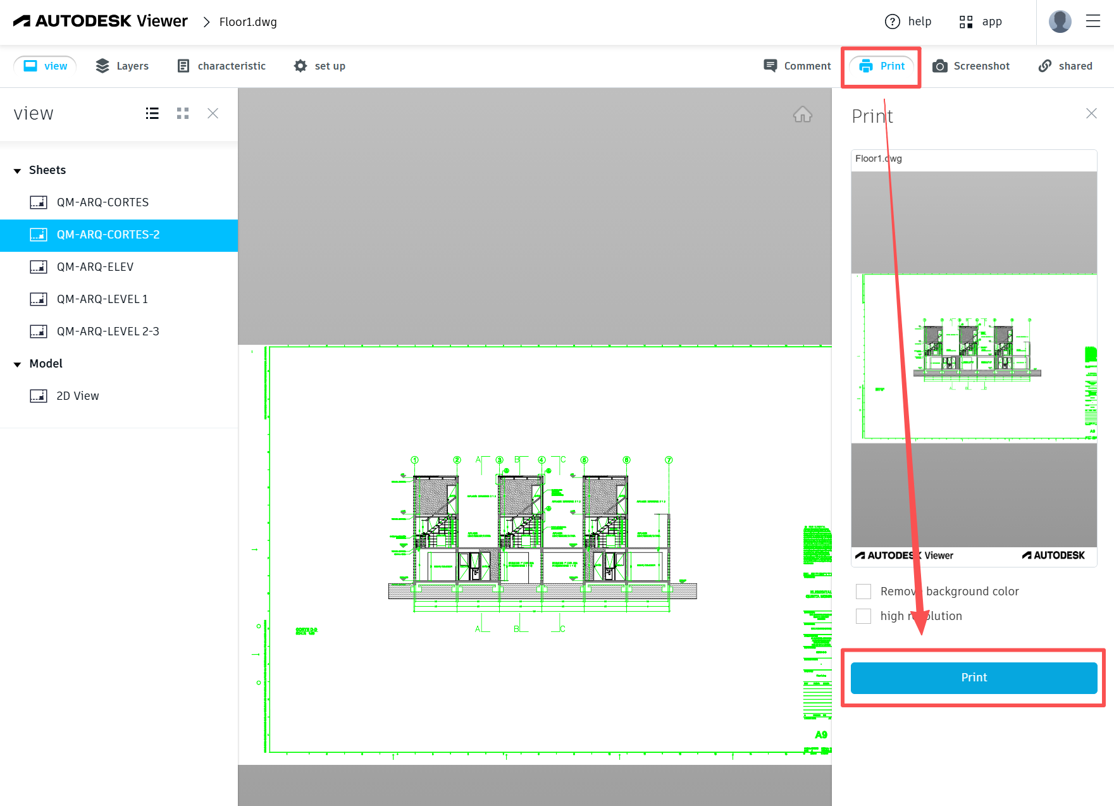This screenshot has width=1114, height=806.
Task: Open the hamburger menu at top right
Action: point(1093,22)
